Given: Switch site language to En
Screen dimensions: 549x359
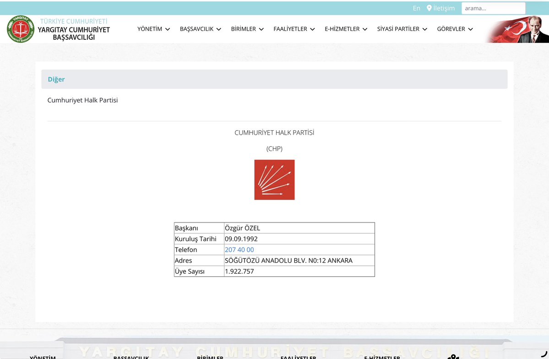Looking at the screenshot, I should [416, 8].
